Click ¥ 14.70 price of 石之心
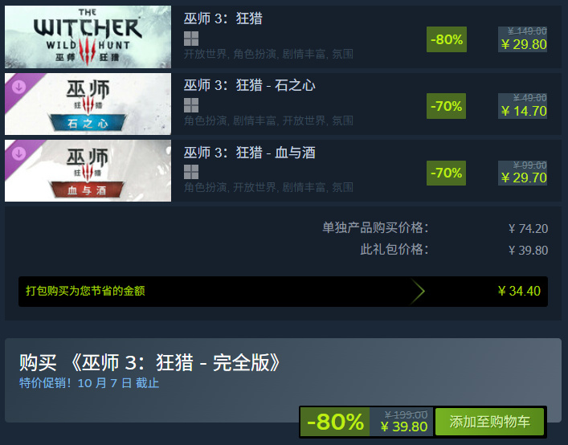The width and height of the screenshot is (568, 445). tap(524, 111)
